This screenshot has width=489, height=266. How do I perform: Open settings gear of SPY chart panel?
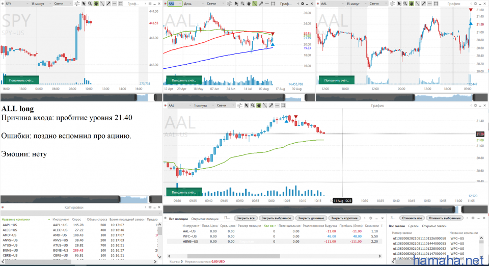click(x=150, y=4)
